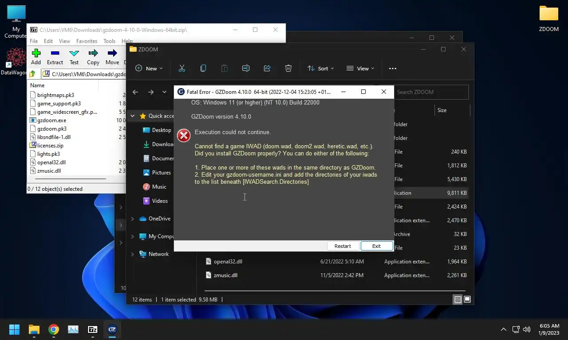
Task: Switch Explorer to details view layout icon
Action: [x=458, y=300]
